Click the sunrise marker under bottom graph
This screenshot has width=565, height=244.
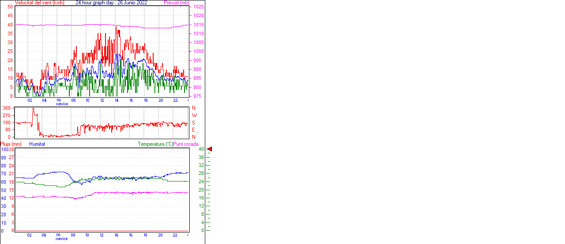coord(62,239)
